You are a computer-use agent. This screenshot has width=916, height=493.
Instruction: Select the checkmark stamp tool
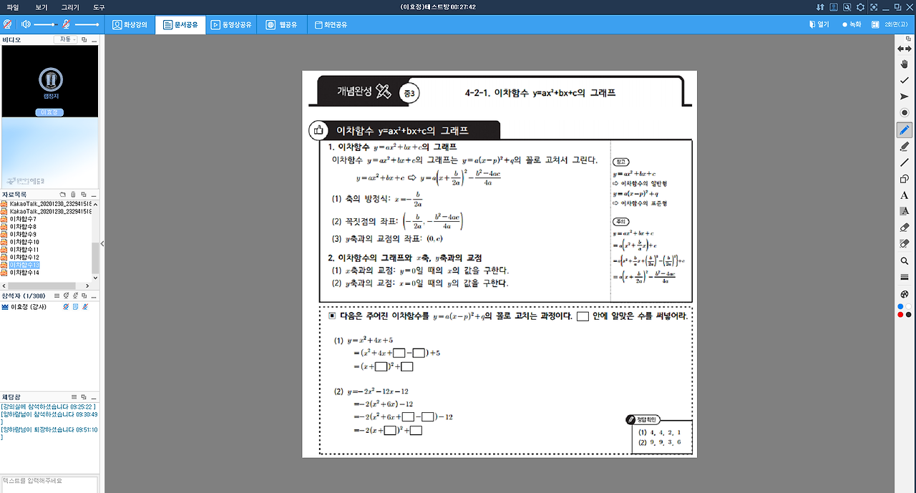tap(905, 80)
